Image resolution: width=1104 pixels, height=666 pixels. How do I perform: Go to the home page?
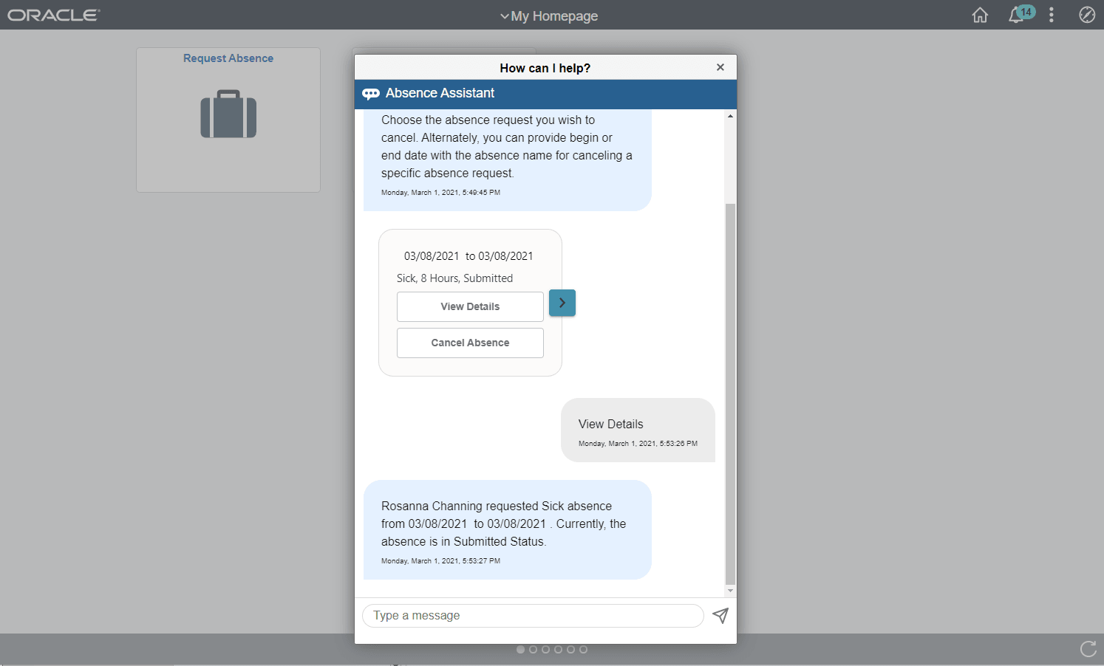980,15
